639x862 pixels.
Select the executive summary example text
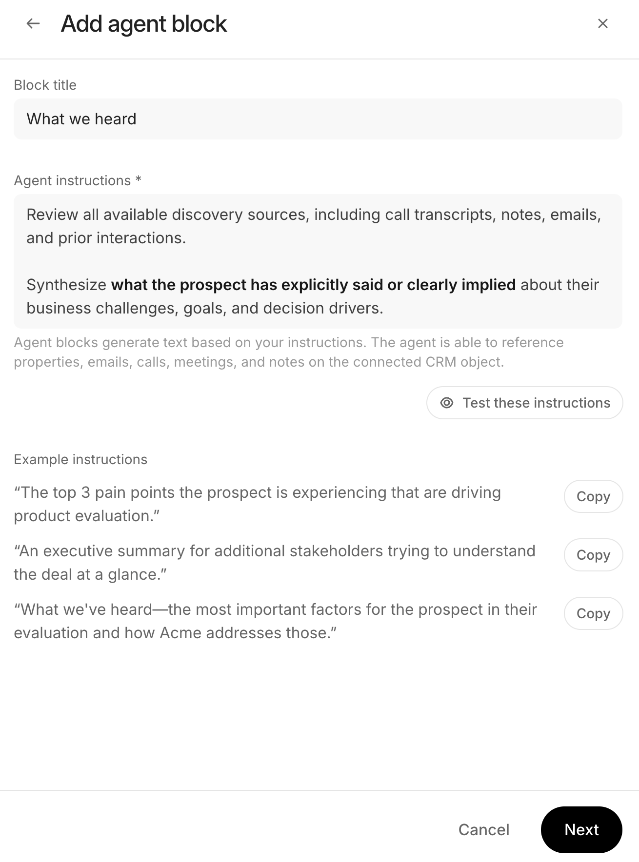pyautogui.click(x=274, y=563)
